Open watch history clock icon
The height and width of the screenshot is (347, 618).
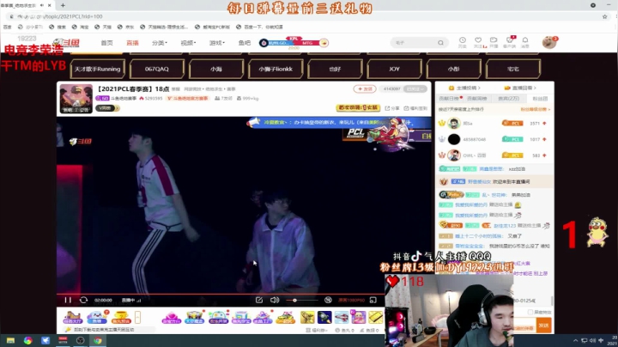pos(463,42)
